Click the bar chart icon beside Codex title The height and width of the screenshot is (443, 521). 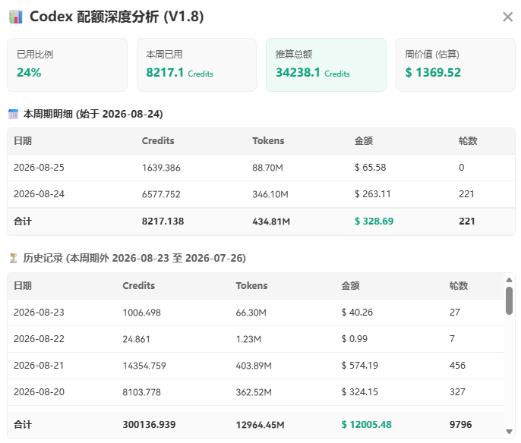pos(16,17)
